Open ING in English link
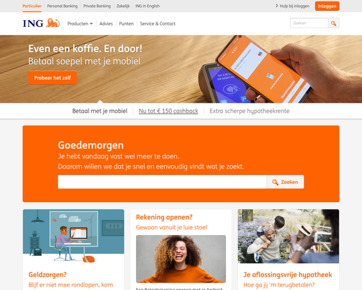This screenshot has width=362, height=290. (147, 6)
